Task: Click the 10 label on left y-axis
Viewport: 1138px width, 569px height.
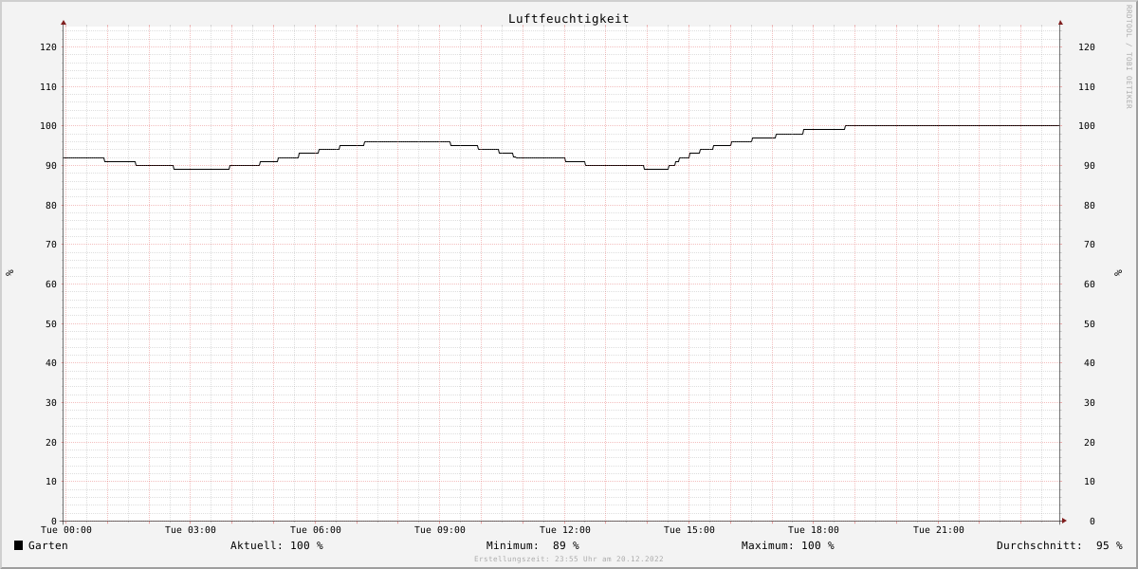Action: pyautogui.click(x=51, y=482)
